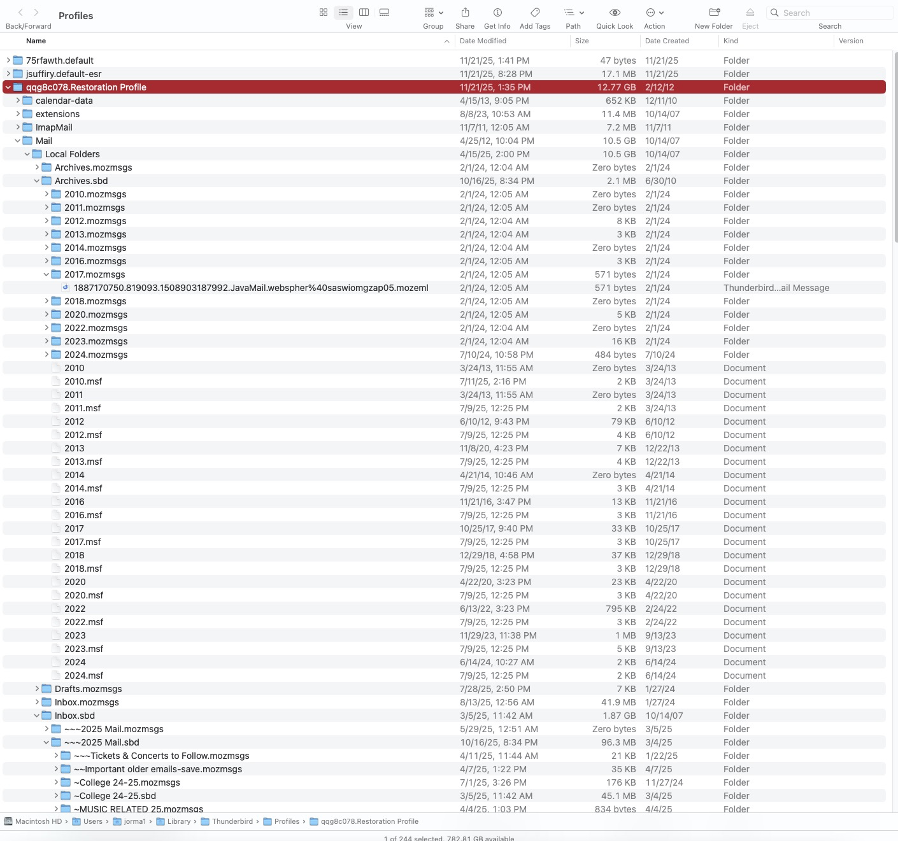Click qqg8c078.Restoration Profile in path bar

point(364,821)
